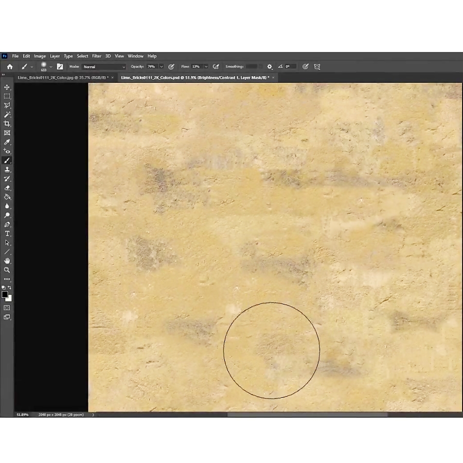
Task: Select the Magic Wand tool
Action: click(7, 115)
